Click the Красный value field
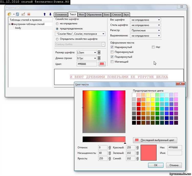Viewport: 192px width, 176px height. [131, 147]
